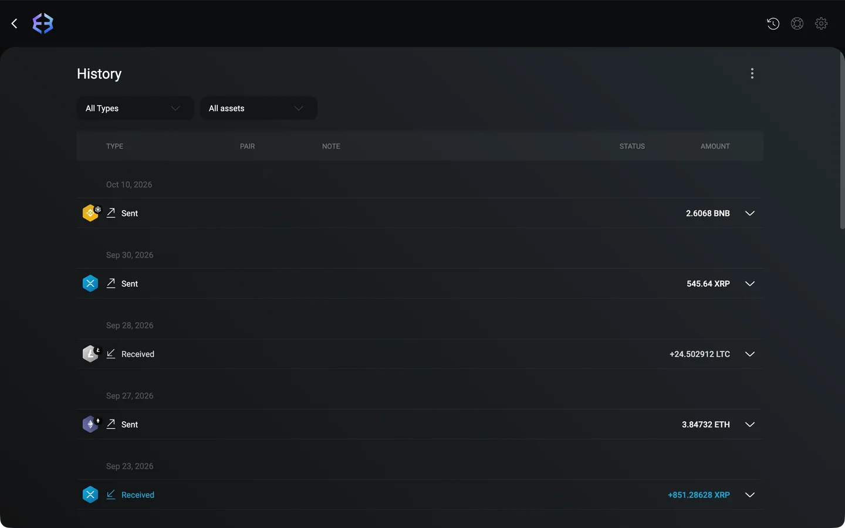Click the Sep 28, 2026 date label
Screen dimensions: 845x528
[130, 325]
